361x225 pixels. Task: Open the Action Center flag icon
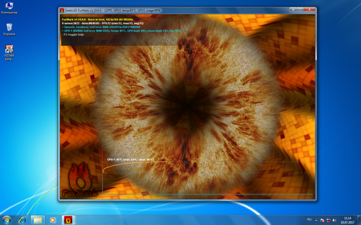pos(322,220)
